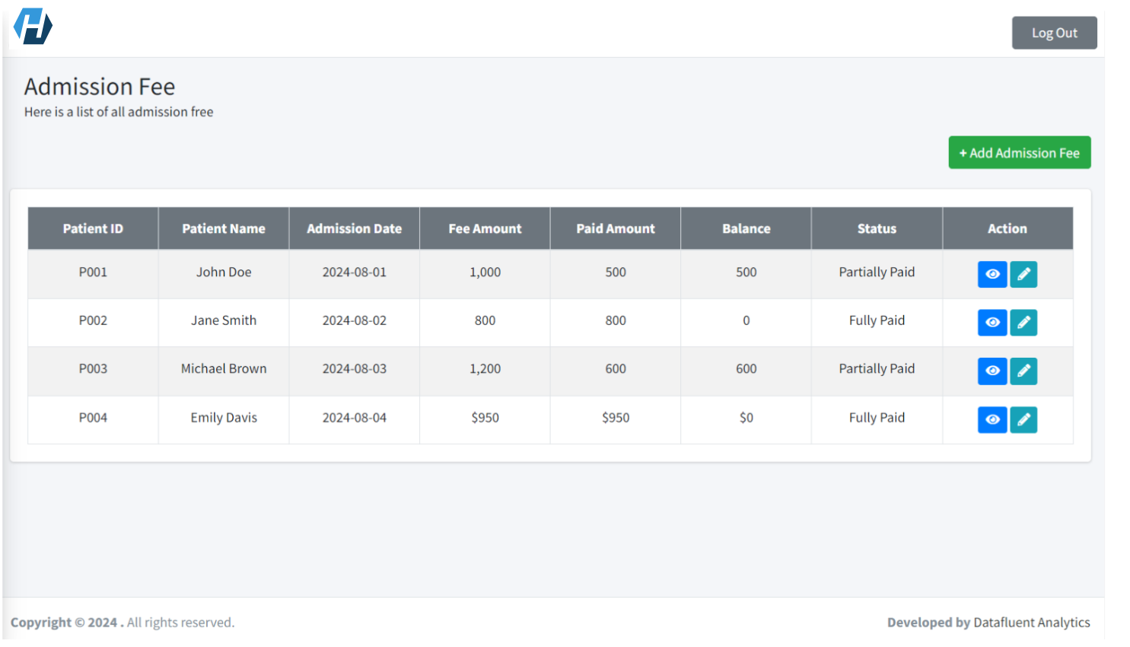Click the Action column header
Viewport: 1130px width, 647px height.
[1007, 228]
